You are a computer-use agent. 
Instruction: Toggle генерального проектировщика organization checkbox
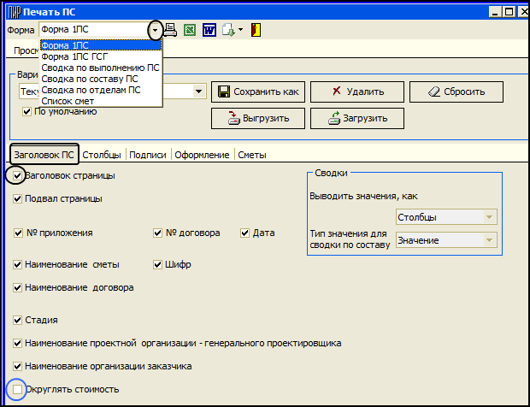point(17,344)
